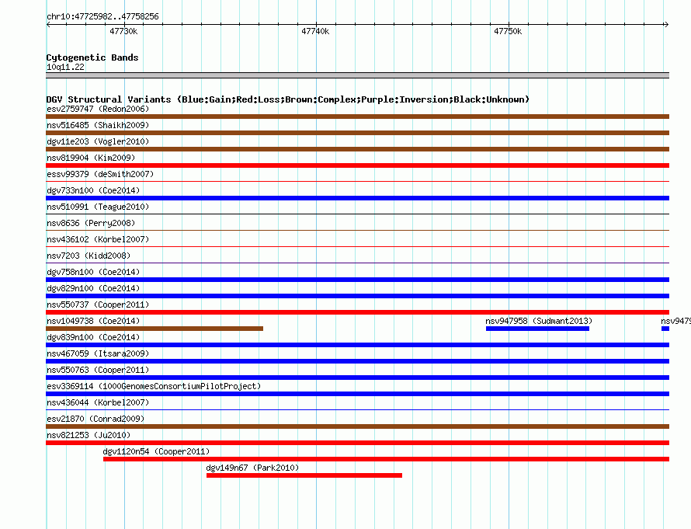Click the brown bar under nsv516485
The image size is (691, 529).
pos(357,133)
